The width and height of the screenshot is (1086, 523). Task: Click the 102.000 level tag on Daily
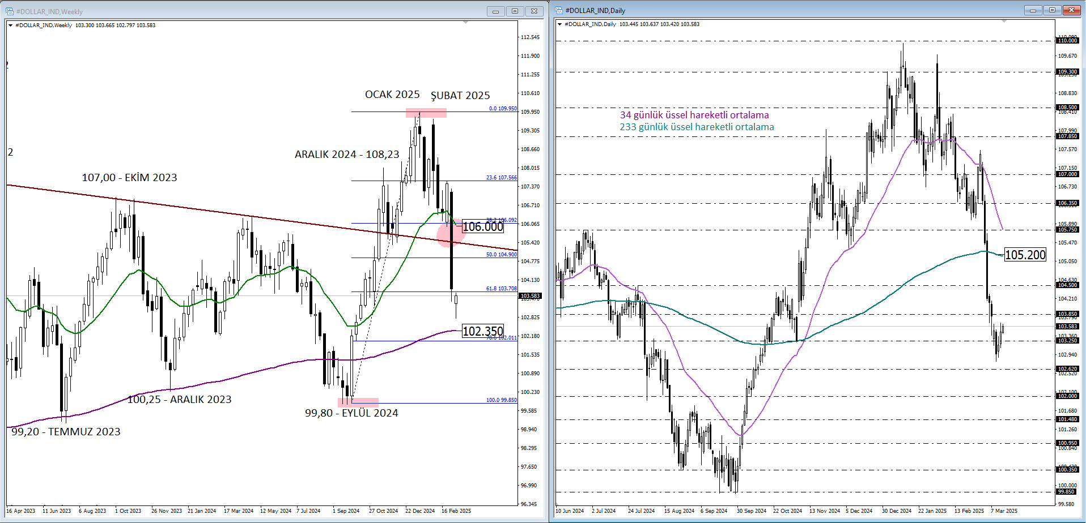tap(1067, 396)
